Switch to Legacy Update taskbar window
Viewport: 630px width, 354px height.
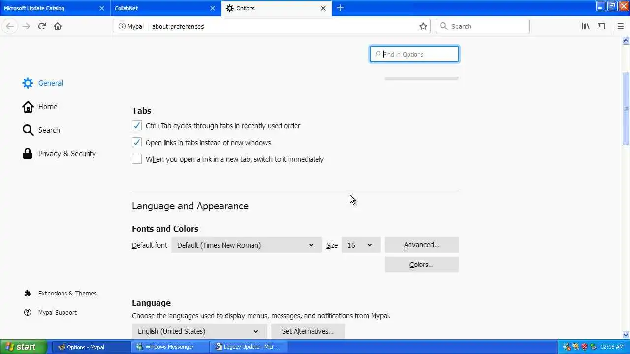point(249,347)
